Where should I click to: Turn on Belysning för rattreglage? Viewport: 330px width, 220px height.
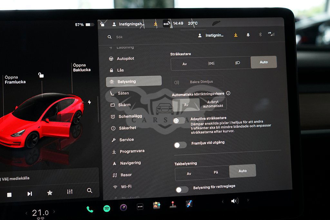coord(182,190)
